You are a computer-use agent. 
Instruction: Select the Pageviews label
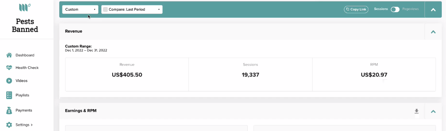pos(410,9)
